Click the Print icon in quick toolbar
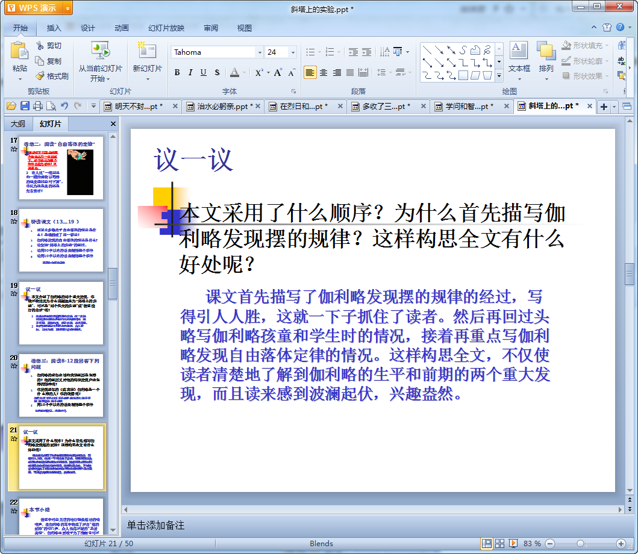The width and height of the screenshot is (638, 554). click(x=38, y=106)
